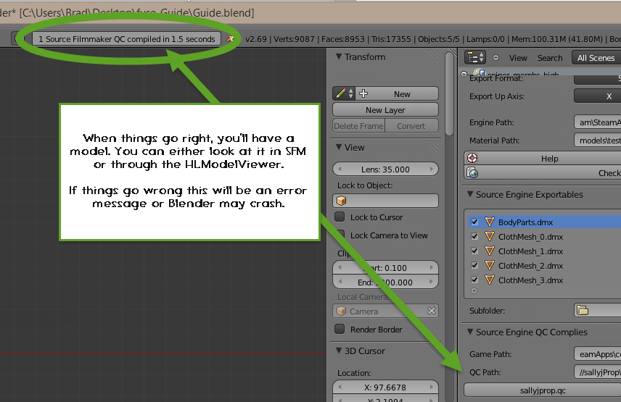Uncheck ClothMesh_1.dmx export checkbox

point(474,251)
